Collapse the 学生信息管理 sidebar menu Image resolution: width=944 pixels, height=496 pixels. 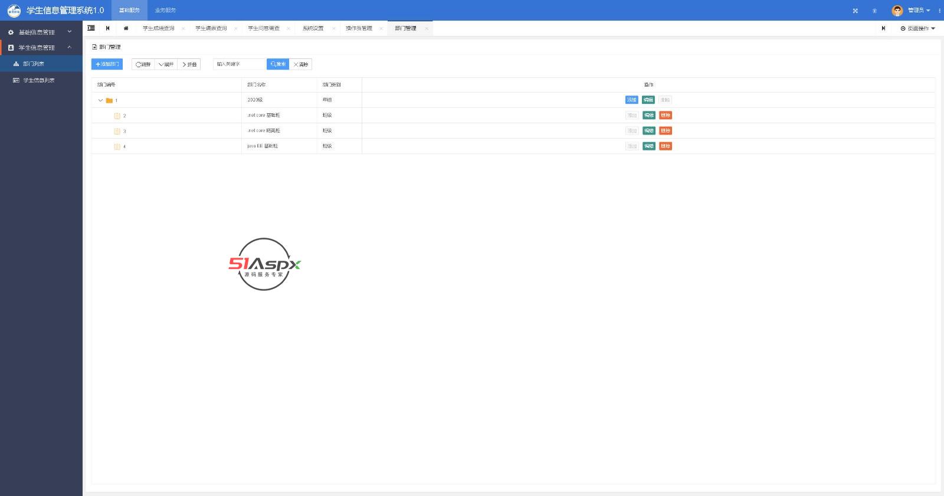pyautogui.click(x=41, y=47)
